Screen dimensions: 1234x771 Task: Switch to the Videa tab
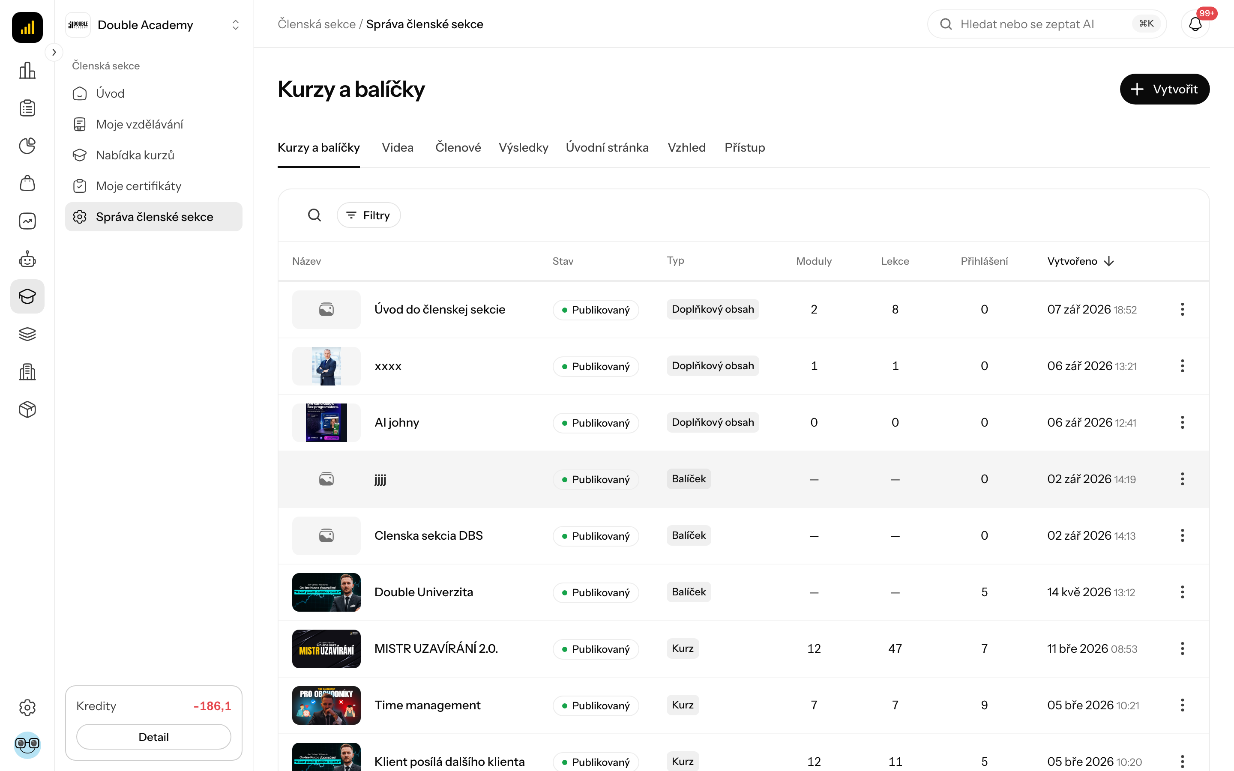[x=397, y=147]
